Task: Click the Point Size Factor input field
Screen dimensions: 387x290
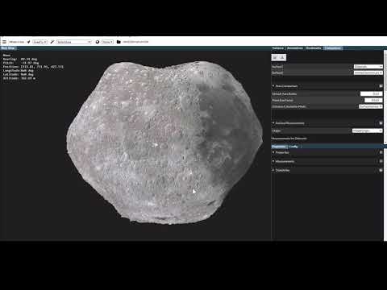Action: pos(373,100)
